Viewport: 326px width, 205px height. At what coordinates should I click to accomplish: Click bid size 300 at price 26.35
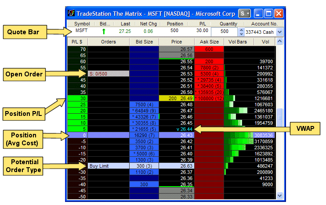coord(144,184)
